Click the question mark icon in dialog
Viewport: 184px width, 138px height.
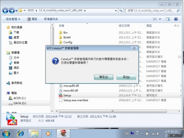click(x=55, y=61)
